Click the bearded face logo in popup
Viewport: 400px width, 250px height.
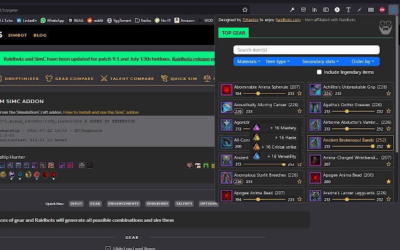point(385,27)
